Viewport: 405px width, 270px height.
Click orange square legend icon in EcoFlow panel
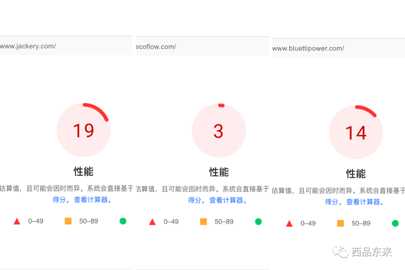pyautogui.click(x=204, y=222)
